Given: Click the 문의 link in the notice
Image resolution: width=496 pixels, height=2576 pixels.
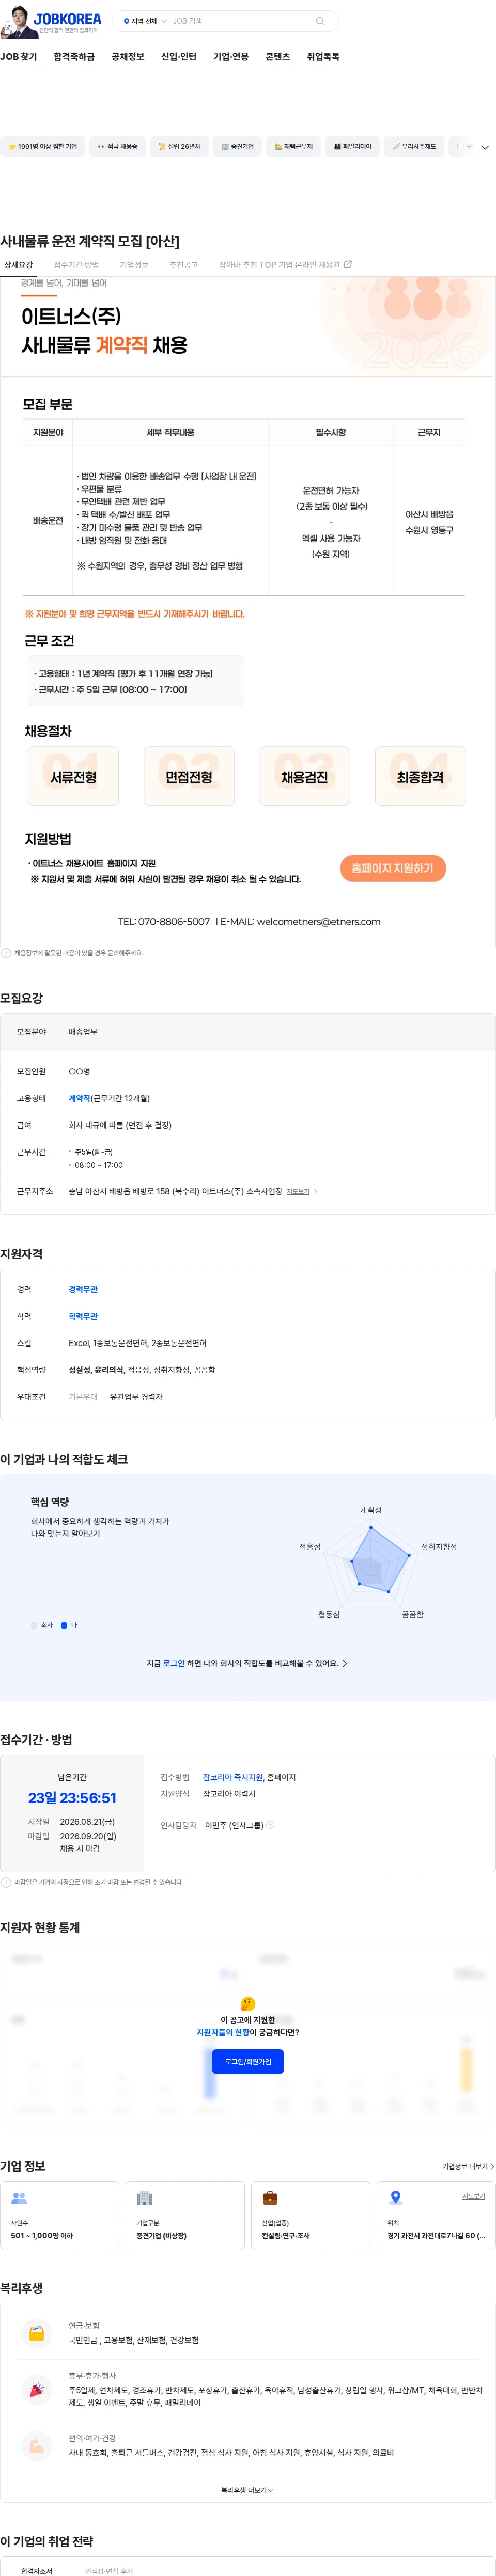Looking at the screenshot, I should (x=112, y=953).
